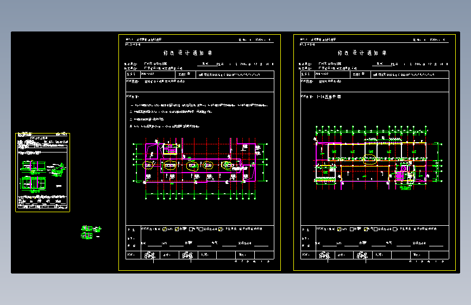Select the floor plan in the right sheet
Screen dimensions: 471x305
coord(379,158)
